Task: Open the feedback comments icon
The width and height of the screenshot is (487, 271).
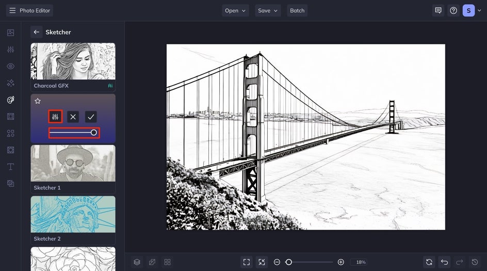Action: coord(438,10)
